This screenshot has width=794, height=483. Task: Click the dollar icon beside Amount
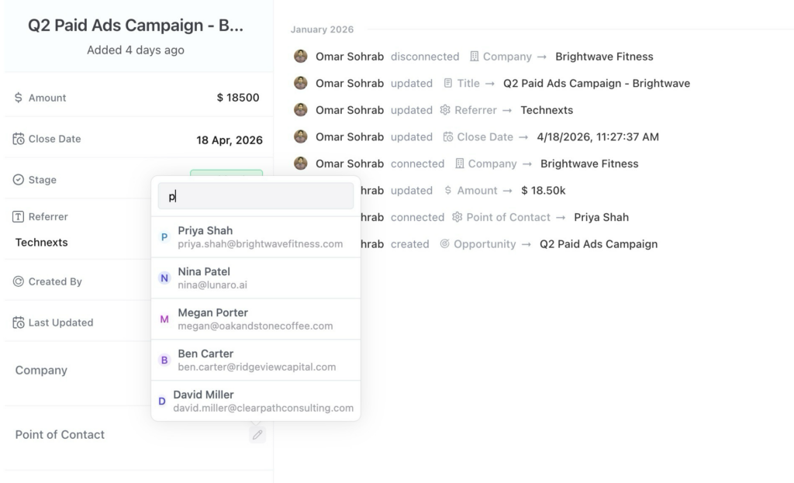[19, 98]
